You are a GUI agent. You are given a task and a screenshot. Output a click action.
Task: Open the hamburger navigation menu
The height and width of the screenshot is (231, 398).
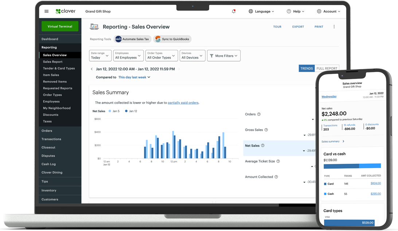pos(46,11)
